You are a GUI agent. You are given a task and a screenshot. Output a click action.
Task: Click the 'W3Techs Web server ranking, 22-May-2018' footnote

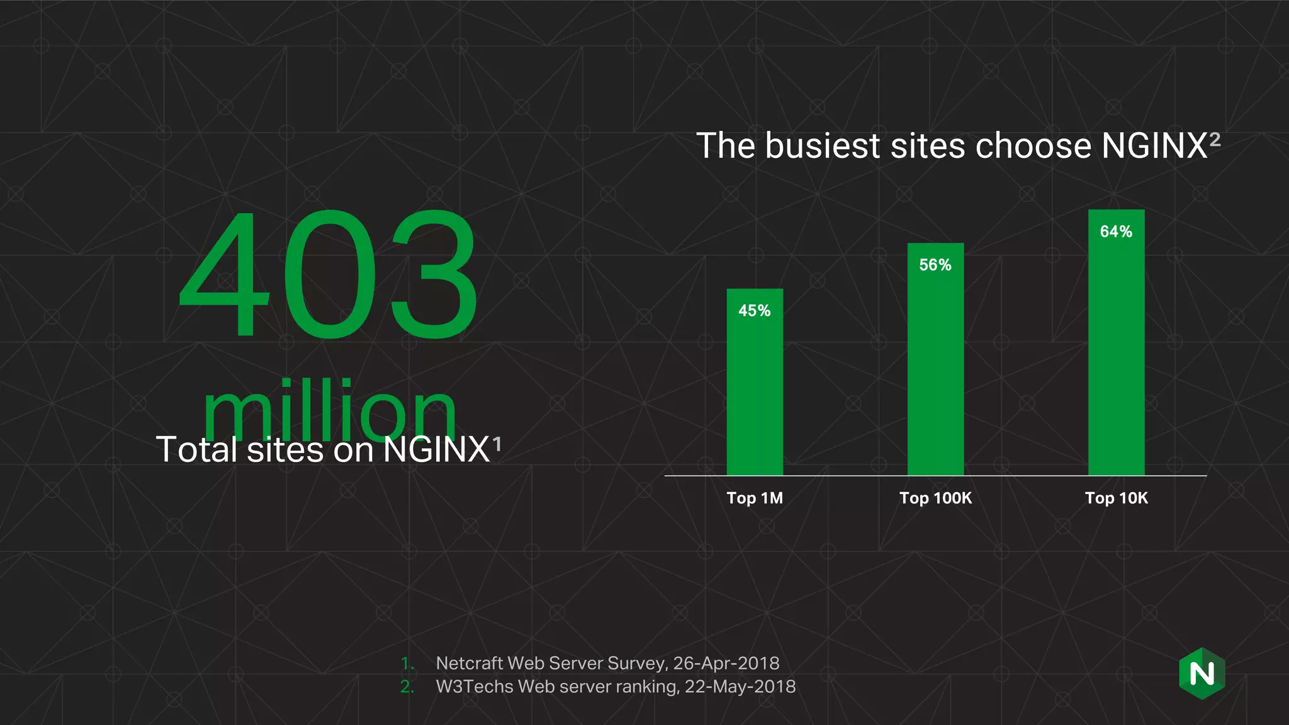[616, 687]
